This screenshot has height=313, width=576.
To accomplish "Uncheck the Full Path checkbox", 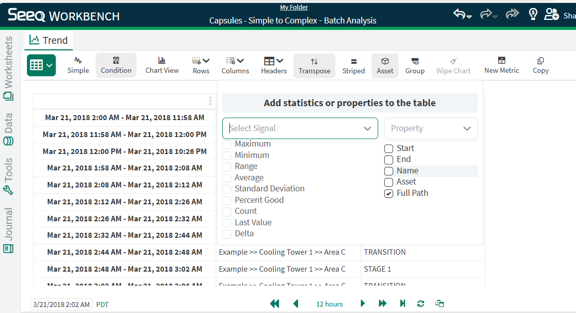I will point(389,193).
